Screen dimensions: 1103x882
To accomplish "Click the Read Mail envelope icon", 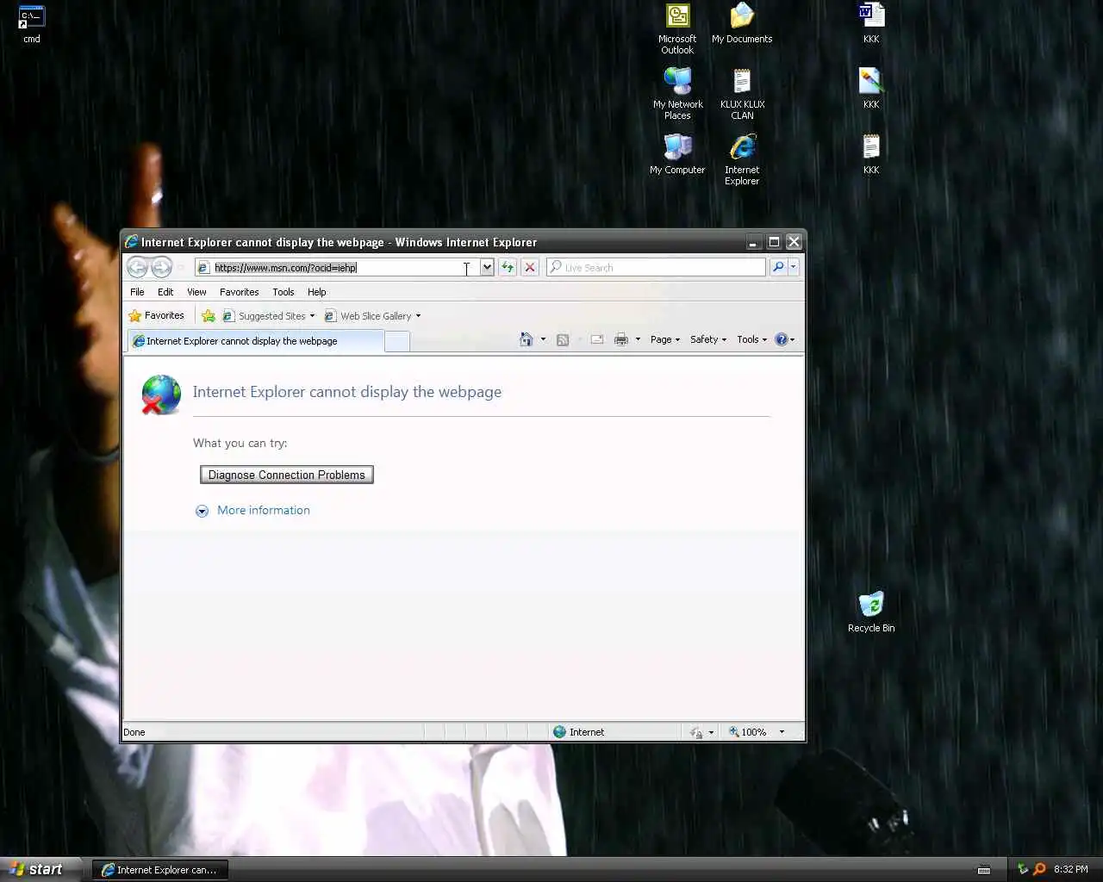I will 596,339.
